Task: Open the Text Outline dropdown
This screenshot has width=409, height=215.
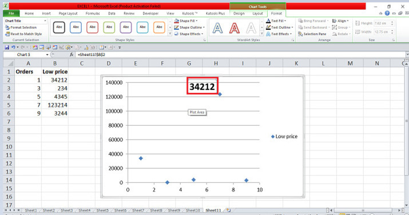Action: click(x=279, y=27)
